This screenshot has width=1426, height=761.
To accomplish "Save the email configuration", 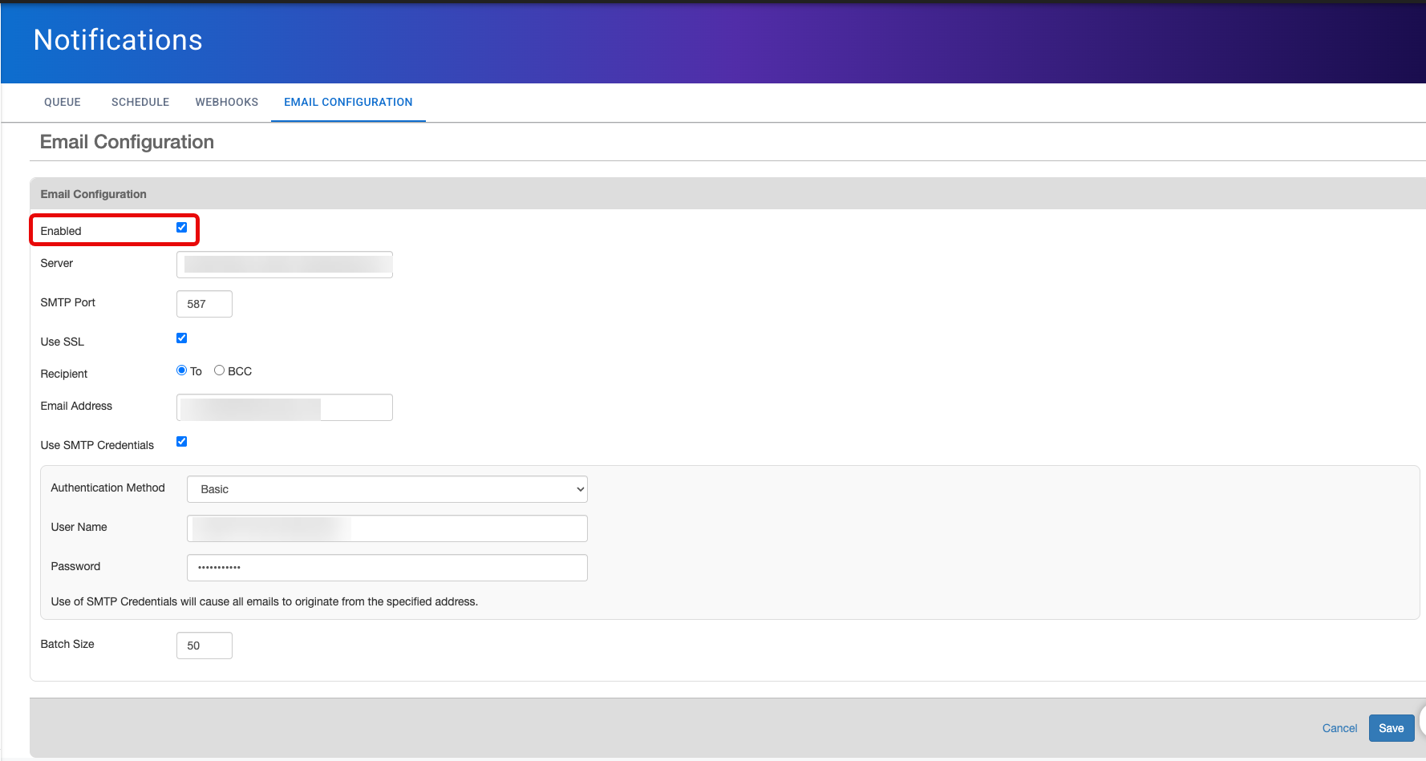I will pyautogui.click(x=1391, y=728).
